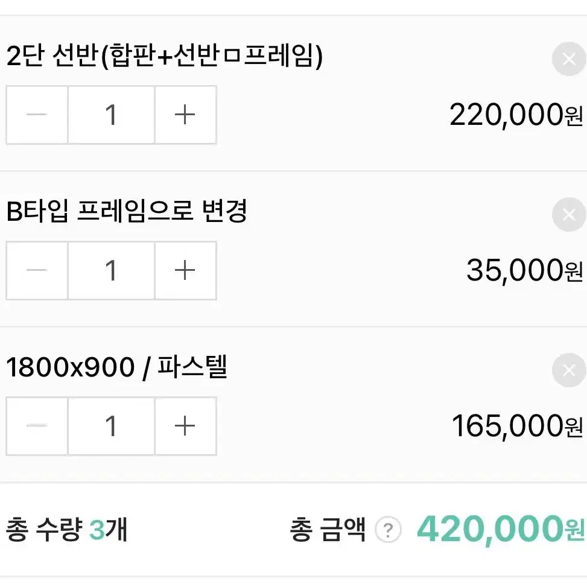
Task: Increase quantity of 1800x900 / 파스텔
Action: coord(185,426)
